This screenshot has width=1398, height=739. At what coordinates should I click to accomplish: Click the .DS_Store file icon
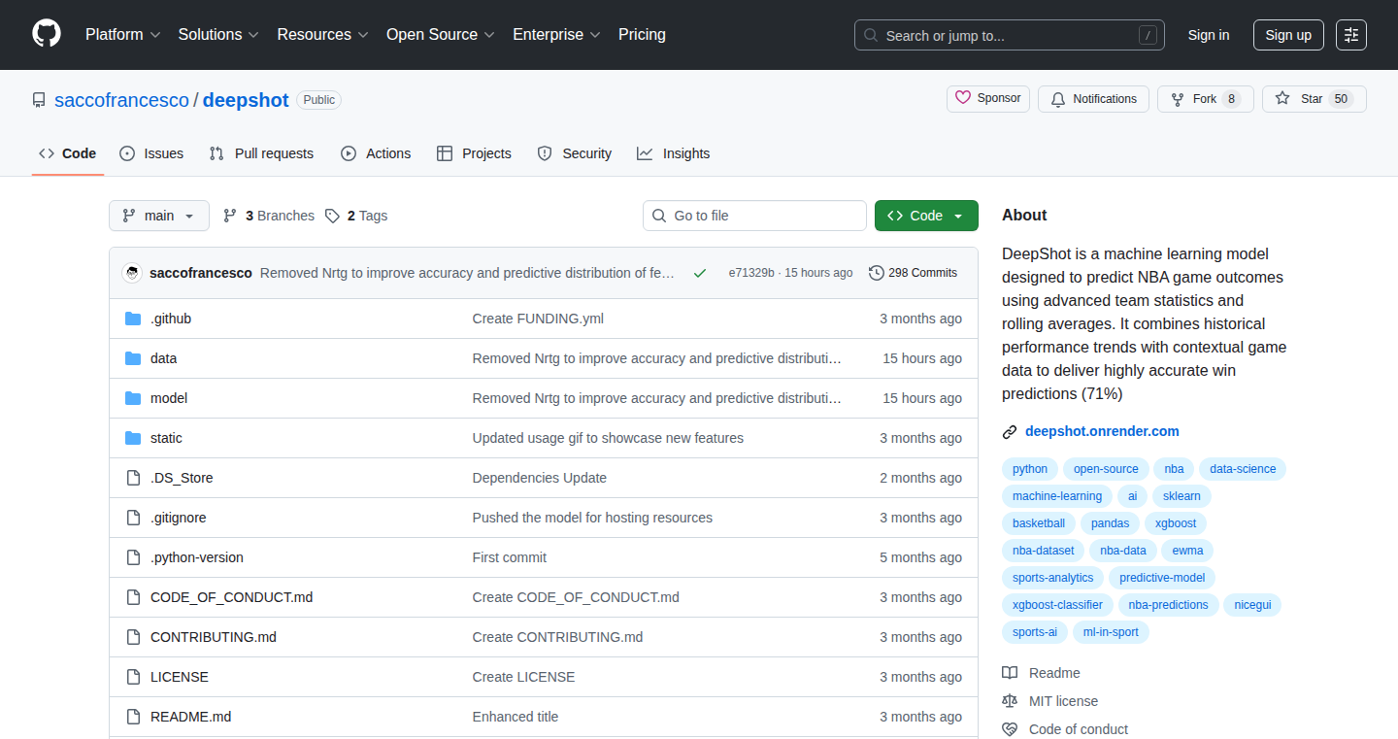133,478
